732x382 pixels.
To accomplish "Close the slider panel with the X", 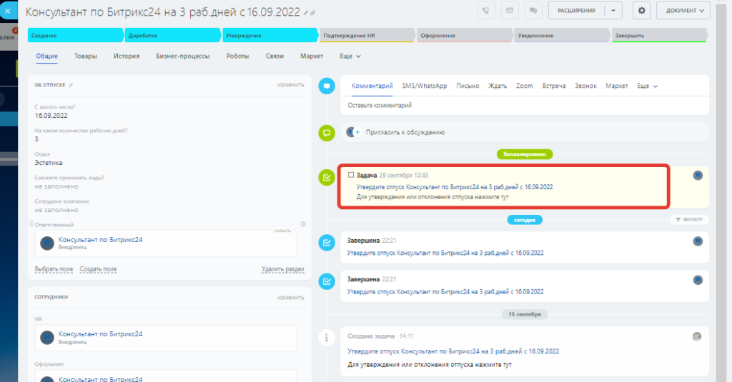I will click(x=7, y=11).
